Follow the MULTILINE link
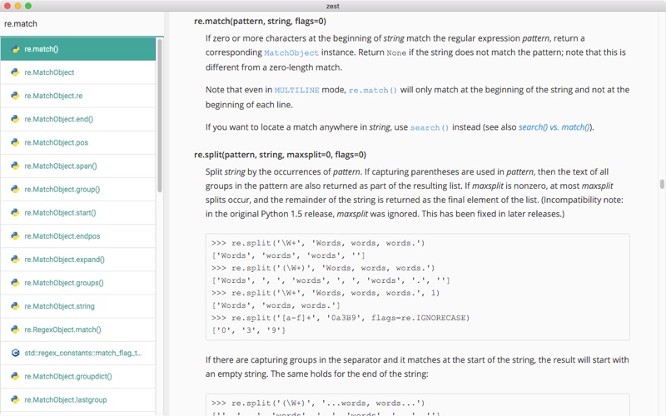Image resolution: width=666 pixels, height=416 pixels. pyautogui.click(x=296, y=91)
